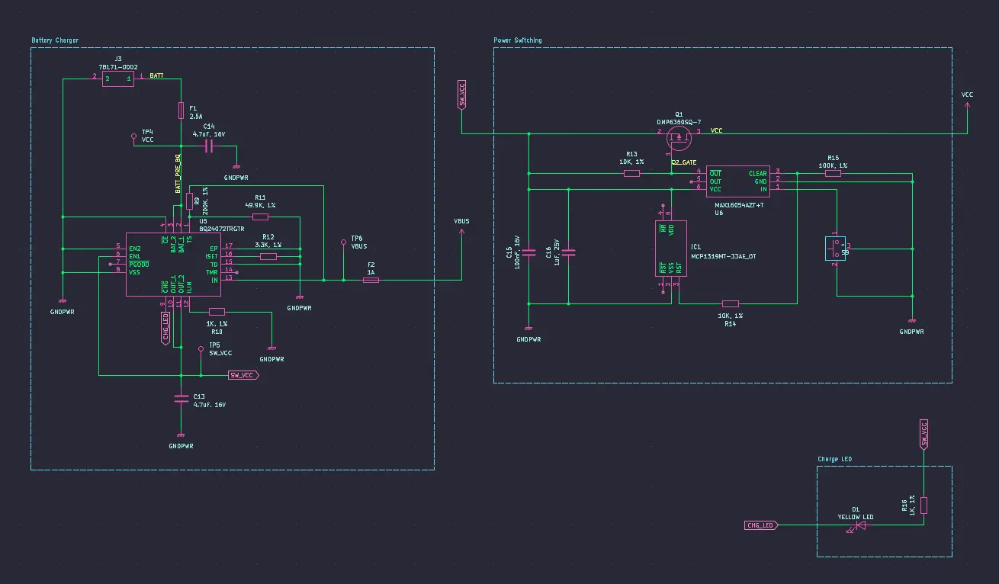The height and width of the screenshot is (584, 999).
Task: Select resistor R10 symbol
Action: click(x=217, y=311)
